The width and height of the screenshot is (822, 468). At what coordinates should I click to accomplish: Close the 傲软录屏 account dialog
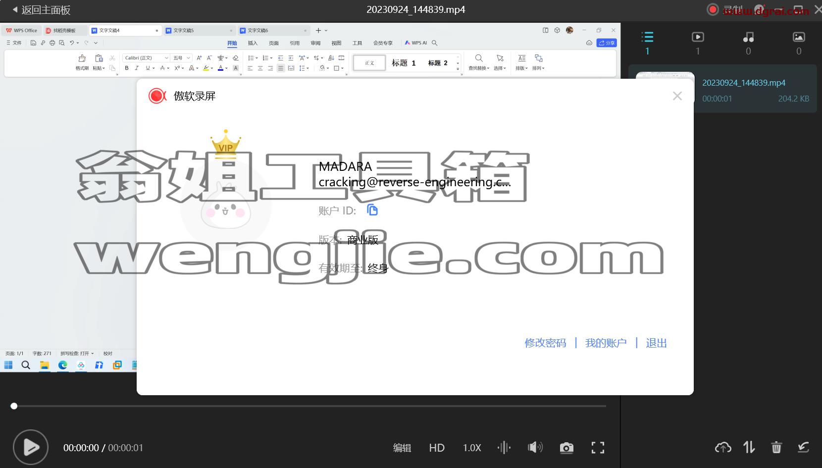point(677,96)
